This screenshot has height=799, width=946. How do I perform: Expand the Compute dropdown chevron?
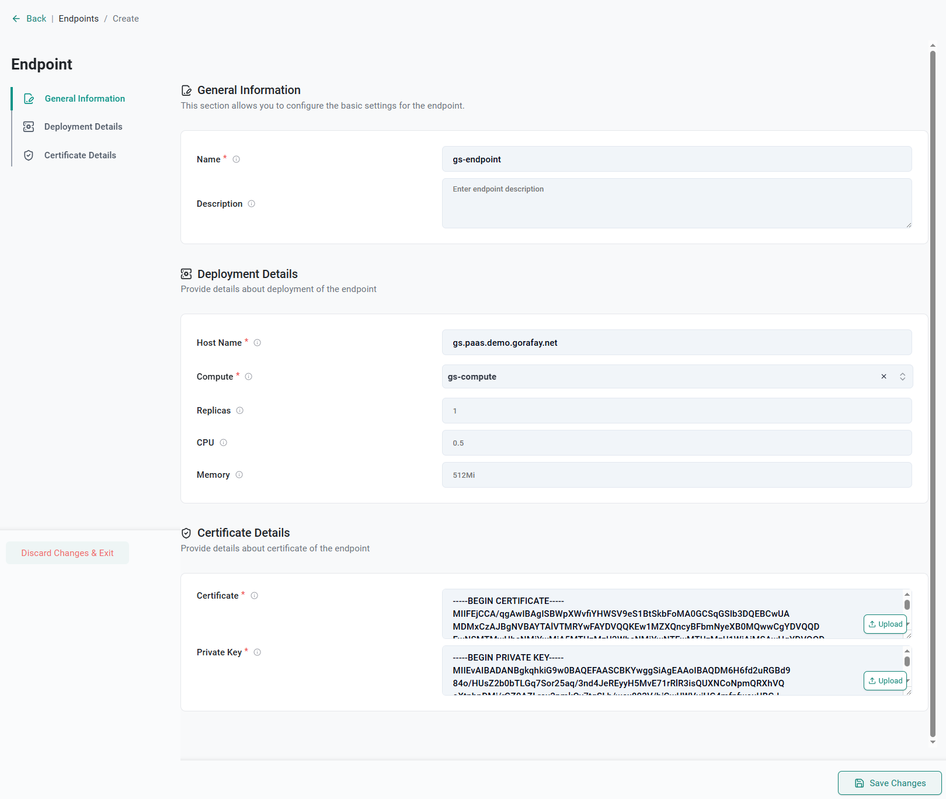click(903, 377)
